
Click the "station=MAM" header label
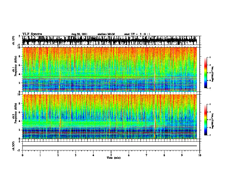coord(106,34)
